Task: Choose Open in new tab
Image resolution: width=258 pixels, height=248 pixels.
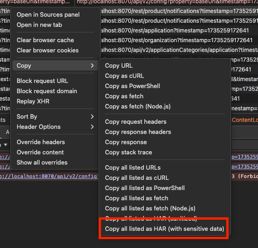Action: coord(39,25)
